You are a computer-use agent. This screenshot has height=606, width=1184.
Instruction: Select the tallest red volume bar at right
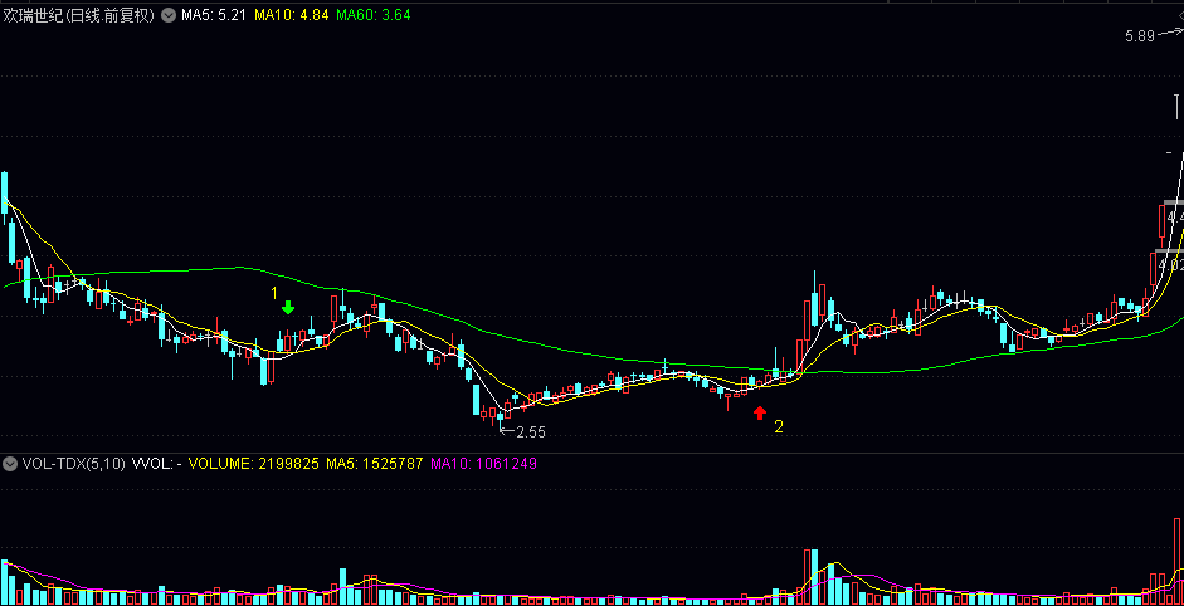pyautogui.click(x=1177, y=561)
